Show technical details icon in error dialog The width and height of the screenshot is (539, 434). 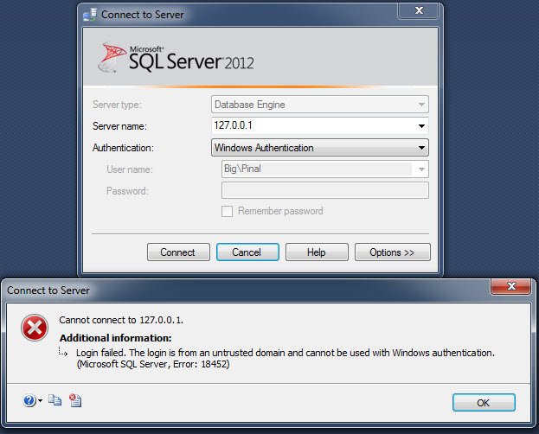pyautogui.click(x=75, y=400)
